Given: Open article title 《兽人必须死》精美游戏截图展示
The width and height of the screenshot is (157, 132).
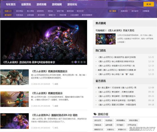Looking at the screenshot, I should pyautogui.click(x=50, y=71).
